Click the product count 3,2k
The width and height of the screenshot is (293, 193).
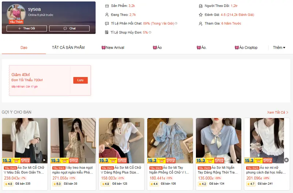coord(132,6)
